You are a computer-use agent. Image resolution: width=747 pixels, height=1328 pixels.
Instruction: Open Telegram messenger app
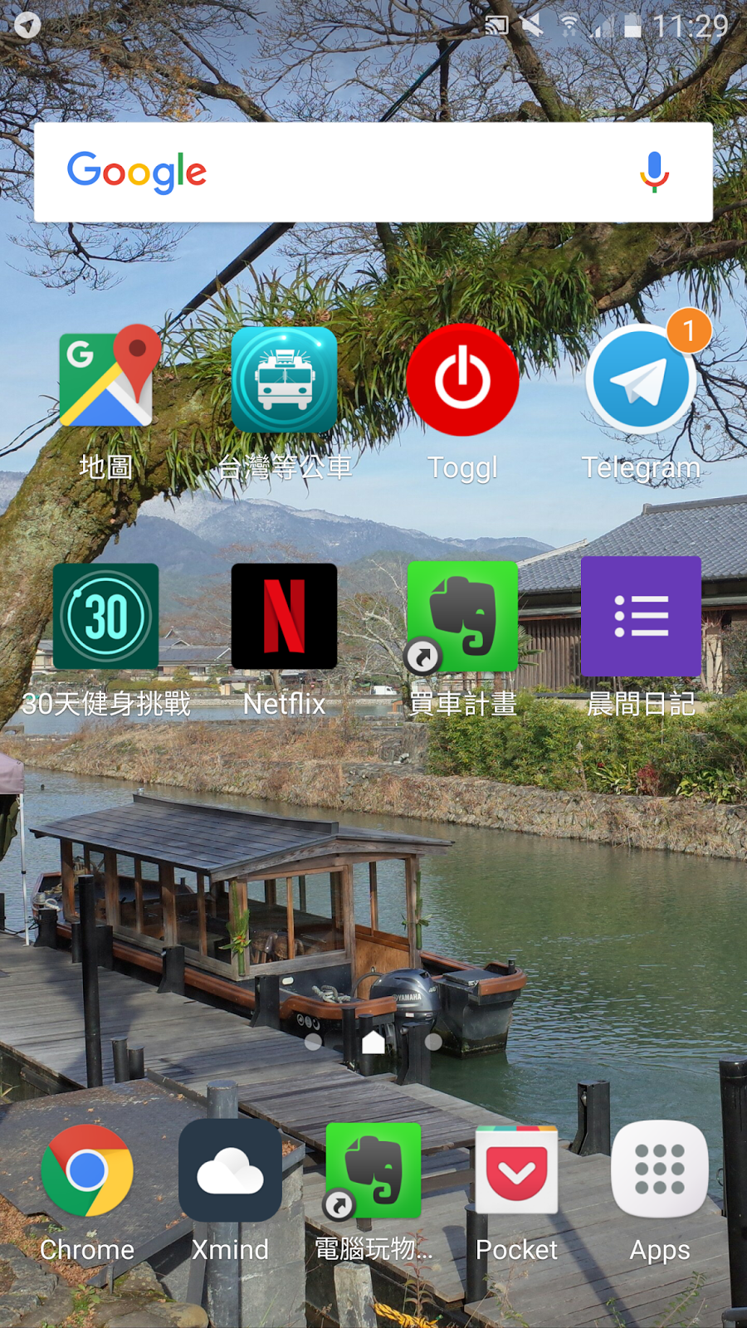click(x=641, y=380)
